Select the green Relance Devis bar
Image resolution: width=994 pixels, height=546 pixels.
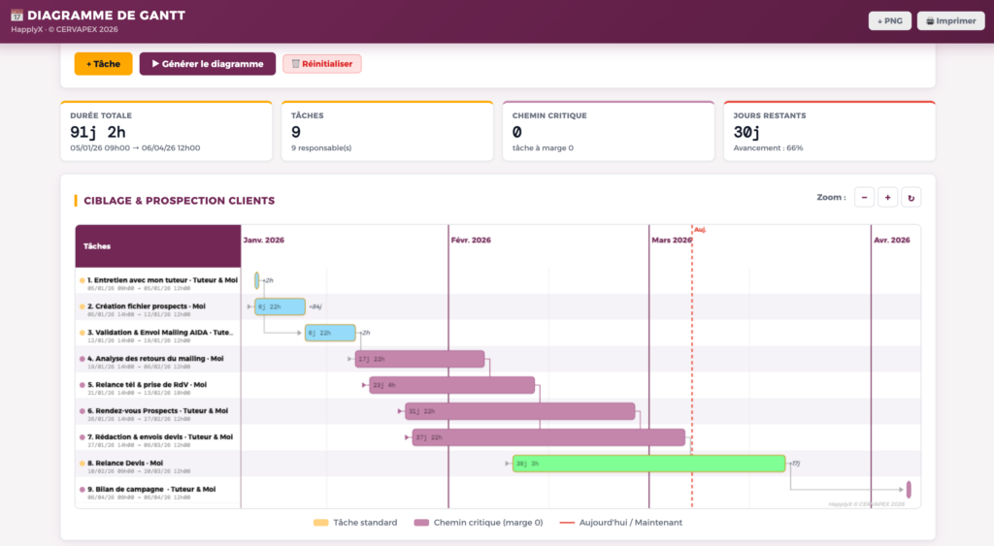pyautogui.click(x=648, y=464)
